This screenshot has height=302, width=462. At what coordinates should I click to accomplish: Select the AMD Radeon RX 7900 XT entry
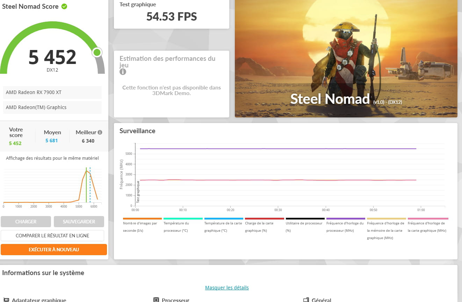pyautogui.click(x=52, y=92)
